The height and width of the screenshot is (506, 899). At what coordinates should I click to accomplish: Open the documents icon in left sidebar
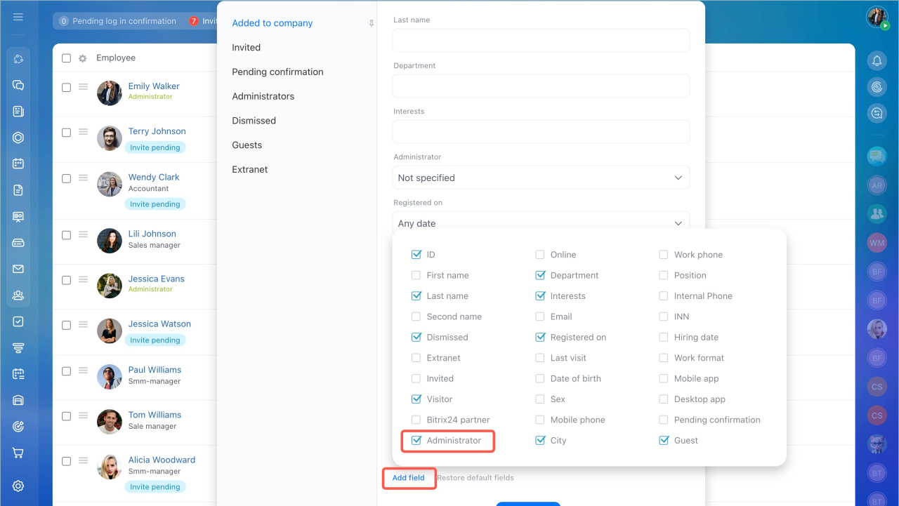coord(18,190)
